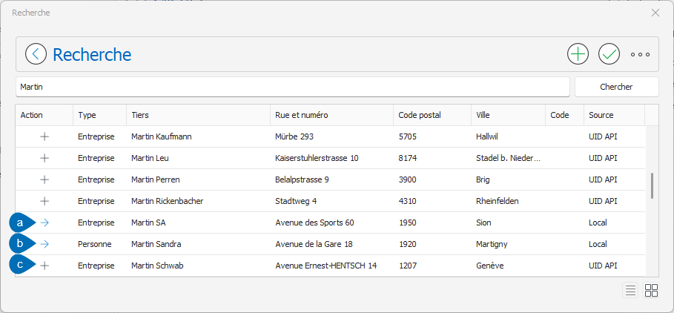Add Martin Schwab with its plus icon
The height and width of the screenshot is (313, 674).
[44, 266]
